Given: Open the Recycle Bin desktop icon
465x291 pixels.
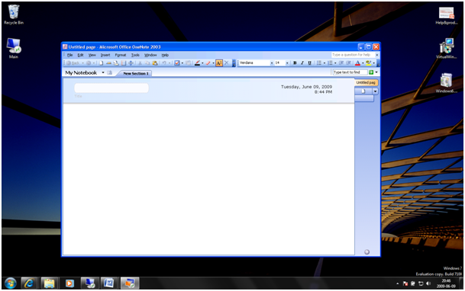Looking at the screenshot, I should pos(14,14).
